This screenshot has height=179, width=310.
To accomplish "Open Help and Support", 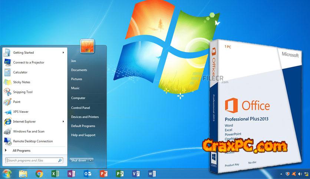I will (83, 135).
